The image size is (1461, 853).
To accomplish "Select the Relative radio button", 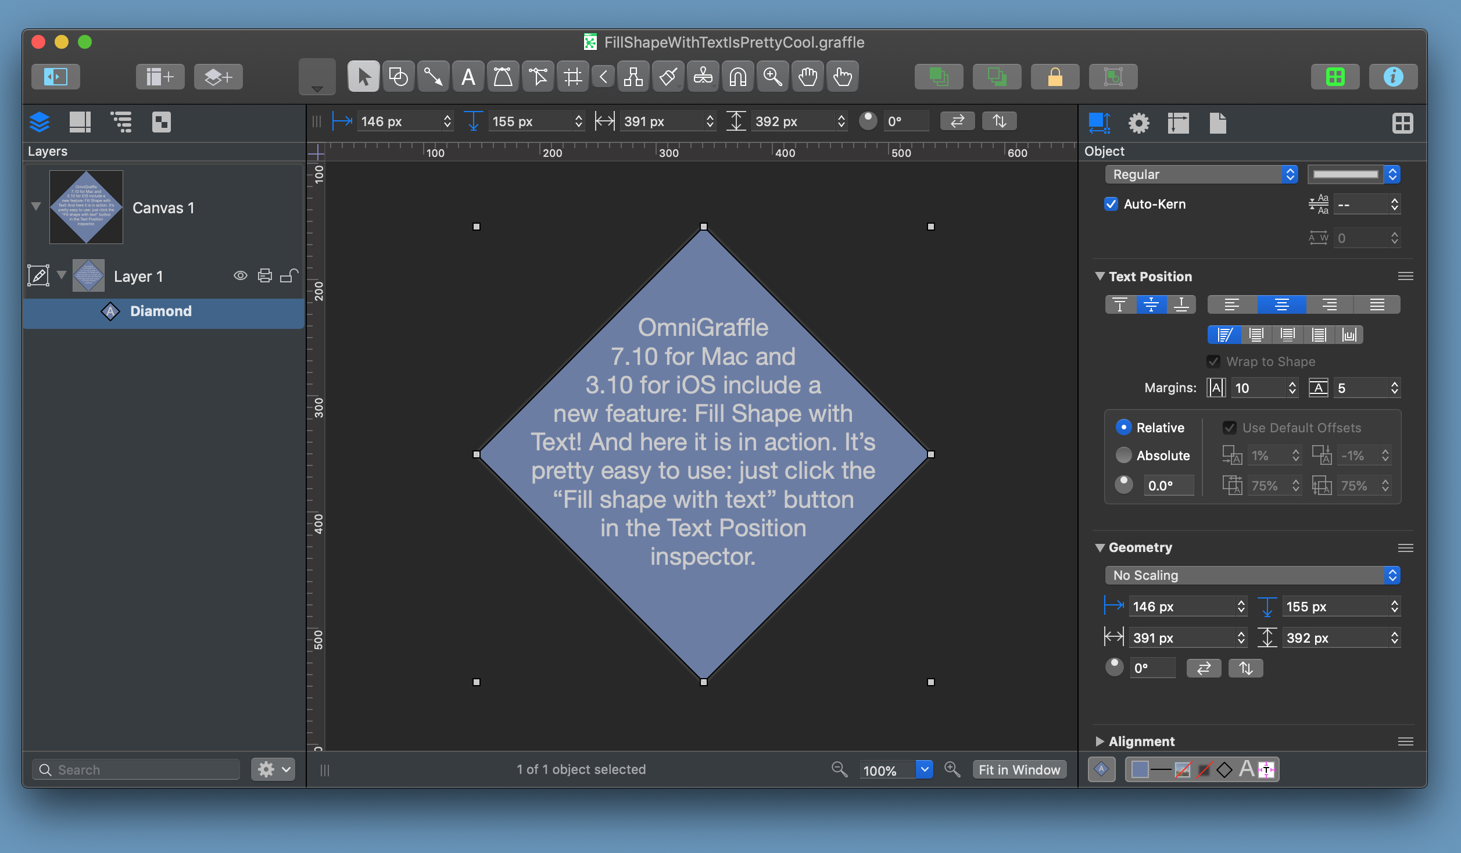I will [x=1124, y=428].
